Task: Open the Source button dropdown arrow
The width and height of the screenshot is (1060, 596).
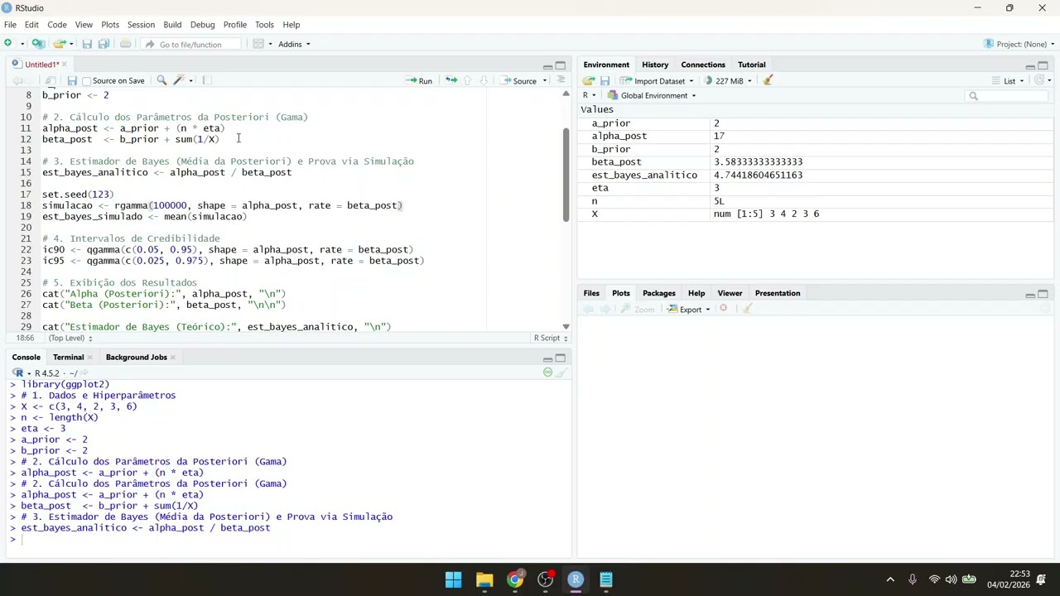Action: [544, 80]
